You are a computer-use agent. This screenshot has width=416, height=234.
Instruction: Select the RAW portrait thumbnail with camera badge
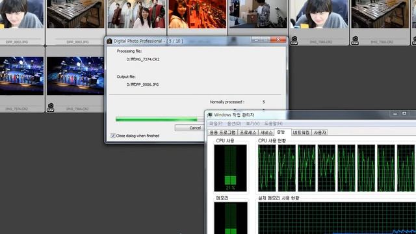[x=319, y=14]
